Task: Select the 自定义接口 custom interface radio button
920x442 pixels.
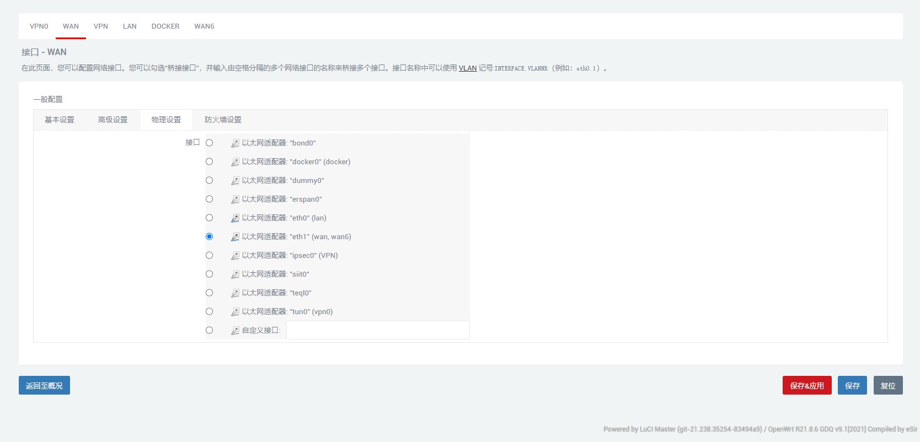Action: [209, 330]
